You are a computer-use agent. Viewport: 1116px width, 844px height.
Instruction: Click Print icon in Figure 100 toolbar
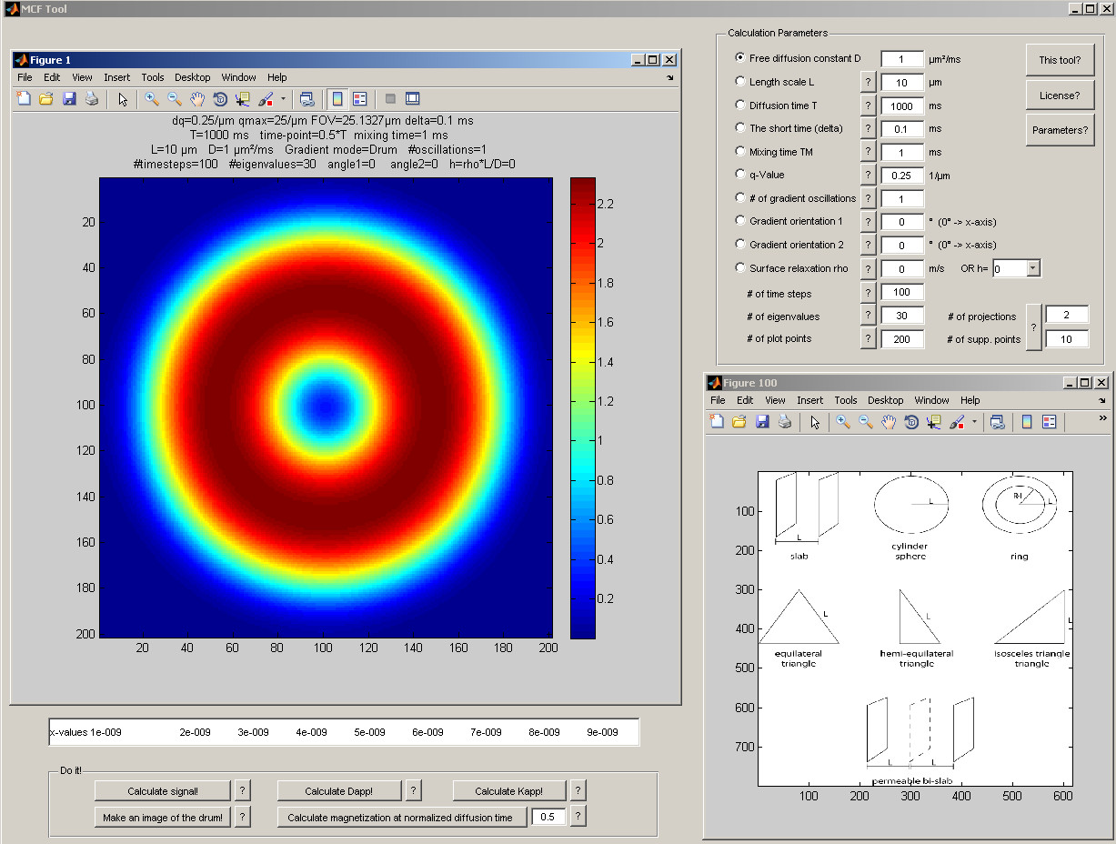(784, 421)
